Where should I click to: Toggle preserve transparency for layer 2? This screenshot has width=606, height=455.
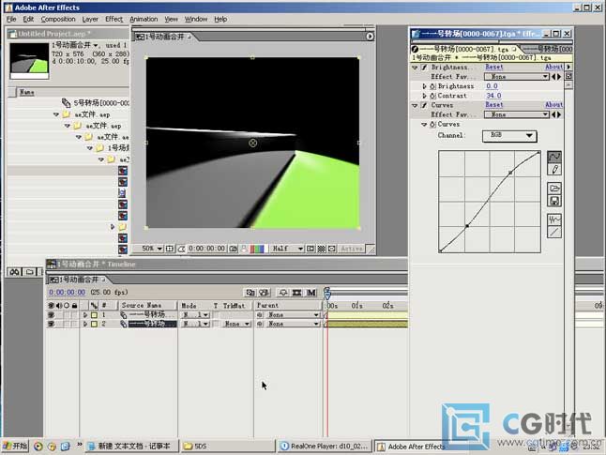(x=217, y=324)
